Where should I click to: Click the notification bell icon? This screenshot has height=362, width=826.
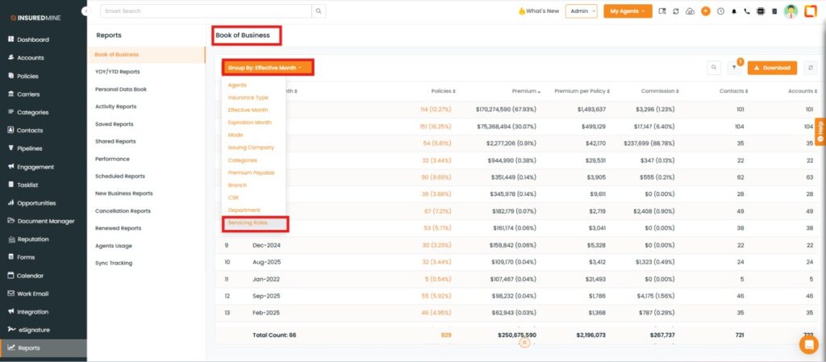point(733,11)
